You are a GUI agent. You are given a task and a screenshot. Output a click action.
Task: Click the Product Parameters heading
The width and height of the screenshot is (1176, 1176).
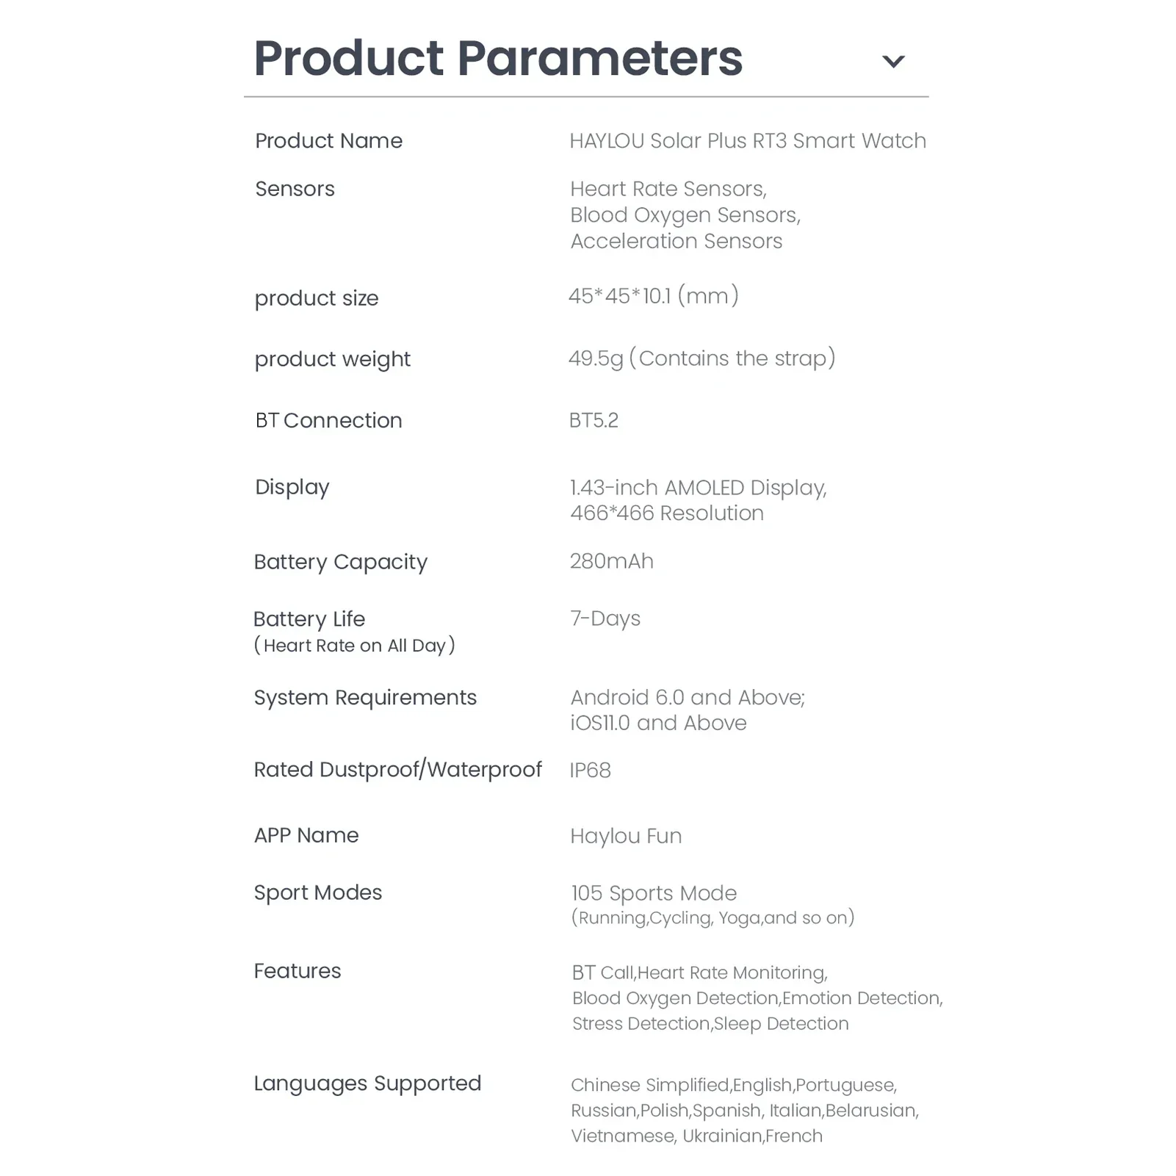(x=498, y=58)
